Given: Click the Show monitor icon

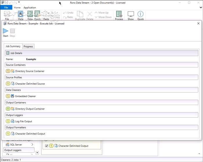Looking at the screenshot, I should tap(131, 14).
